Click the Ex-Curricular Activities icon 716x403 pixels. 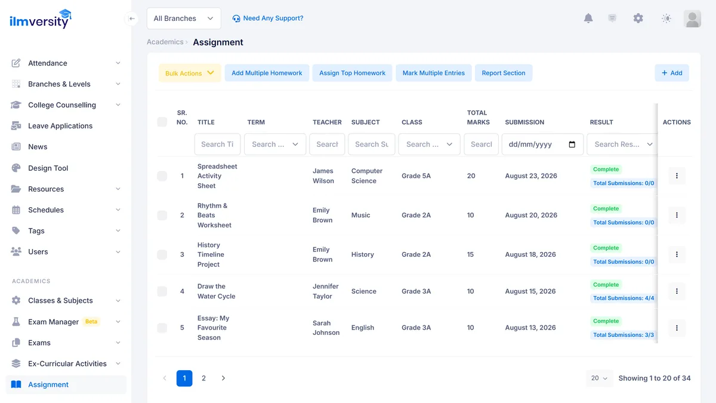[16, 364]
